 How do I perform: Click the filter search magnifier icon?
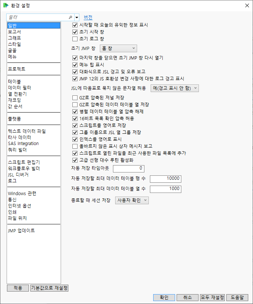[x=71, y=17]
